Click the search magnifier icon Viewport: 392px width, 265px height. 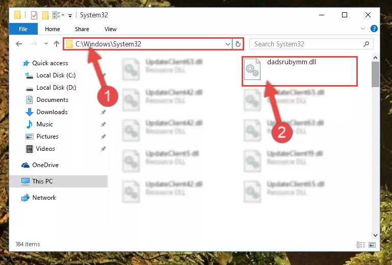click(366, 44)
